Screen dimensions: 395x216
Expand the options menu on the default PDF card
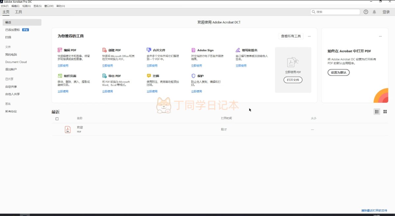[x=380, y=36]
